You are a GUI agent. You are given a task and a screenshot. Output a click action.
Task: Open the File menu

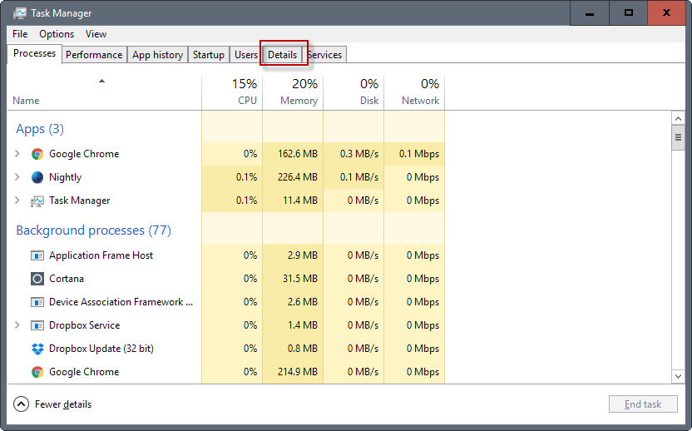20,34
